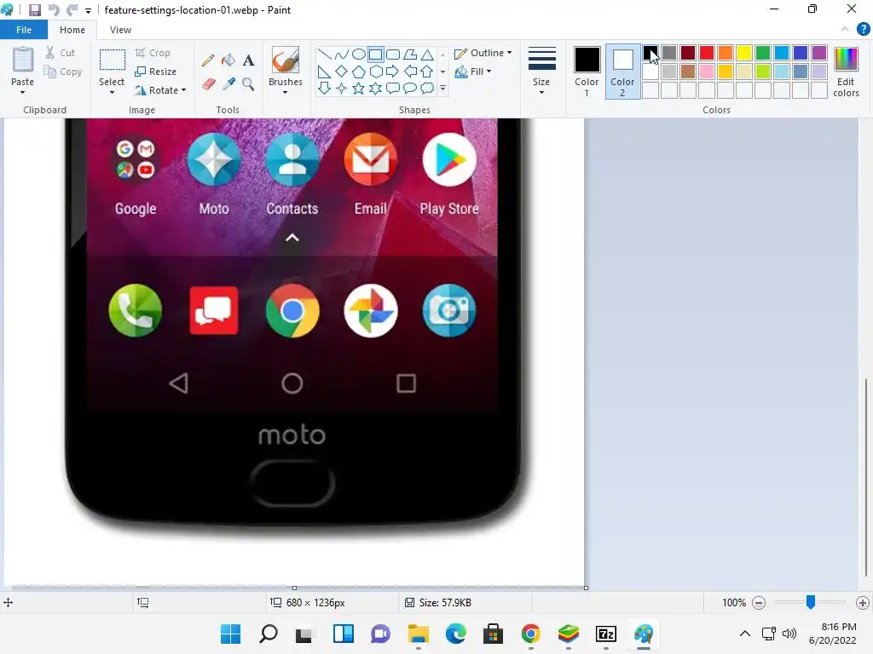Expand the Select dropdown arrow
873x654 pixels.
point(112,93)
